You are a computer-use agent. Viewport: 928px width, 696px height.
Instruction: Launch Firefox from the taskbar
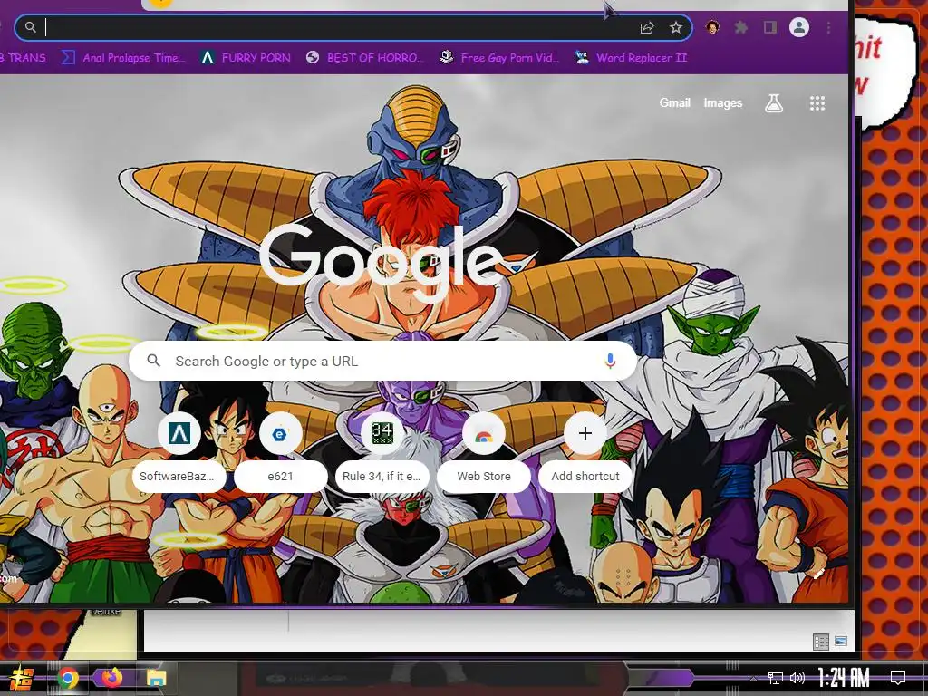[111, 678]
